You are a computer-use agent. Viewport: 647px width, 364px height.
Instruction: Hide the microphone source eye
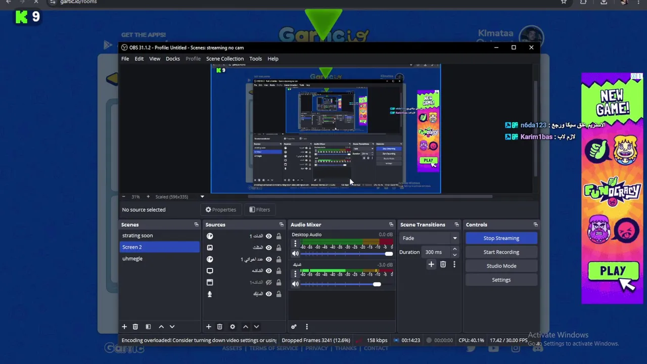click(x=269, y=294)
